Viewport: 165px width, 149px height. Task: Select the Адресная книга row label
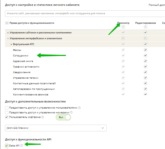(x=23, y=61)
